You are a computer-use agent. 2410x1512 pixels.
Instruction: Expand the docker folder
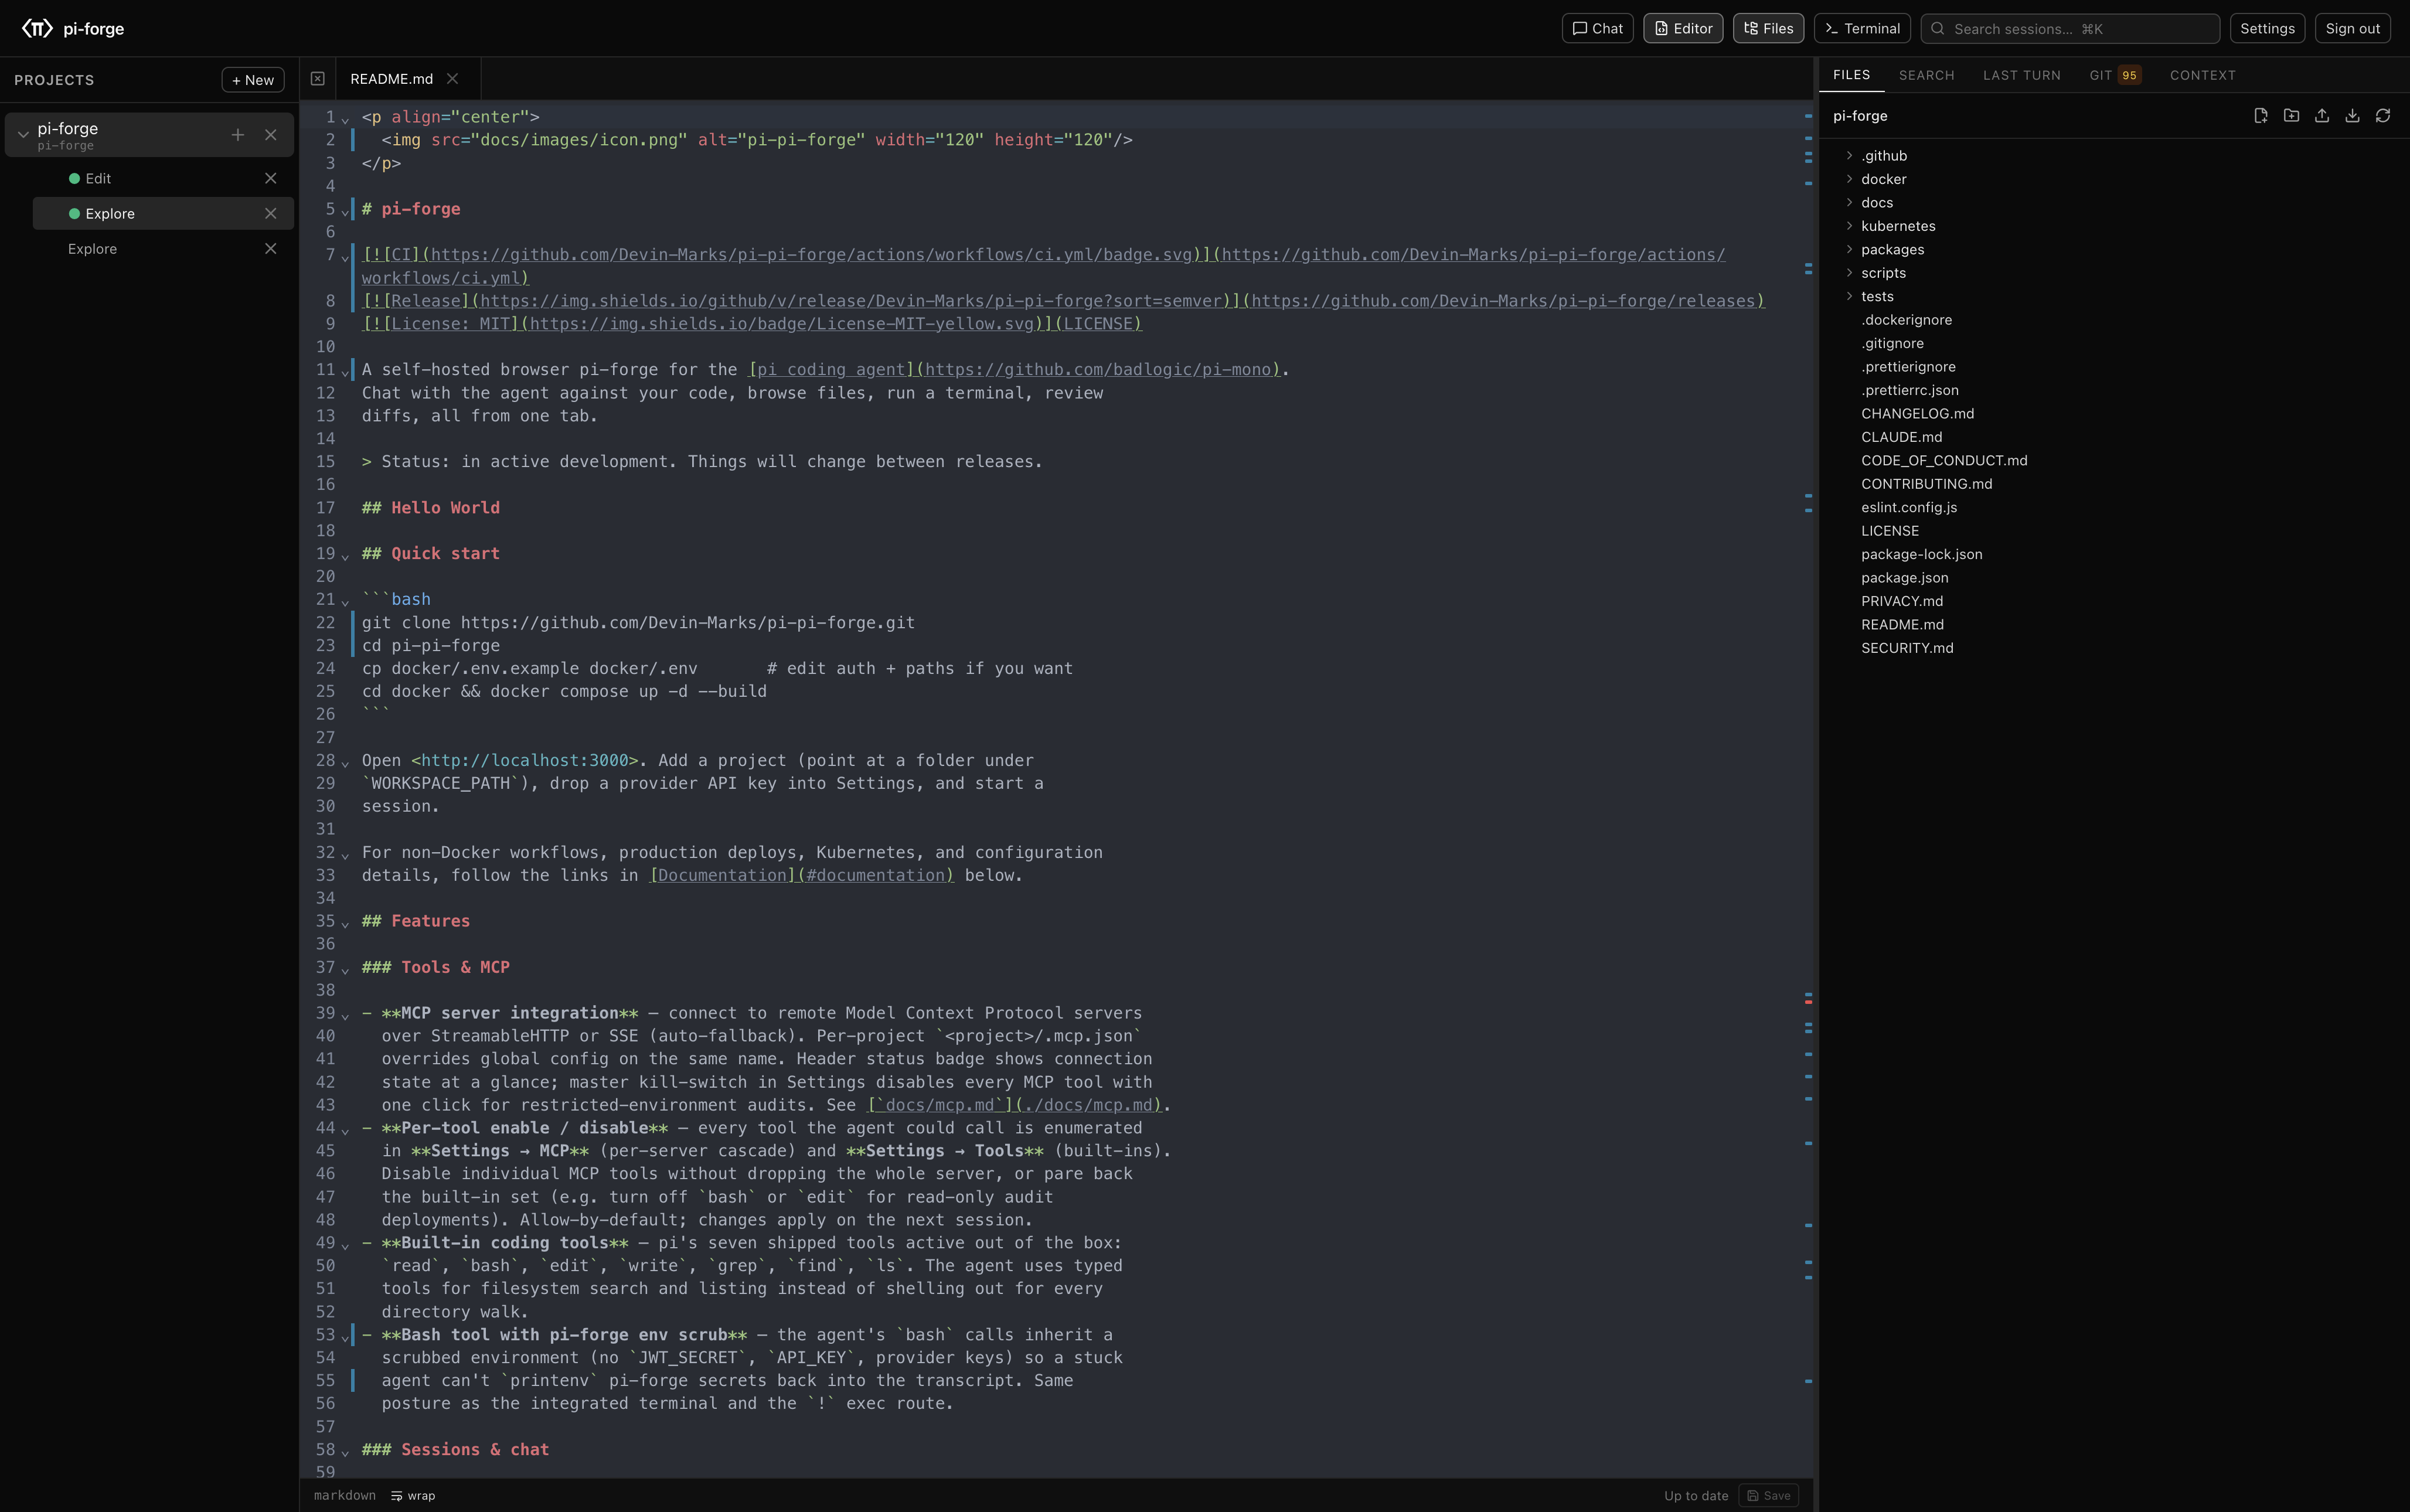click(x=1849, y=179)
